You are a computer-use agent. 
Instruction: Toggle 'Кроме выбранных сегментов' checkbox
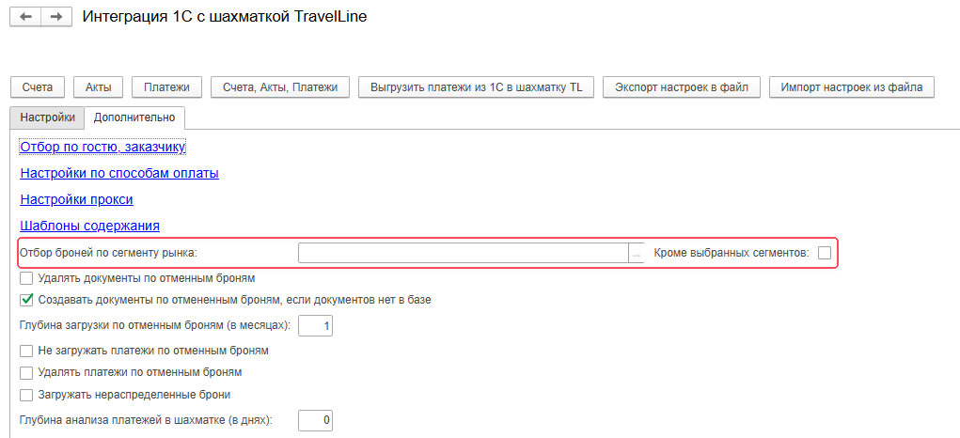[x=825, y=253]
